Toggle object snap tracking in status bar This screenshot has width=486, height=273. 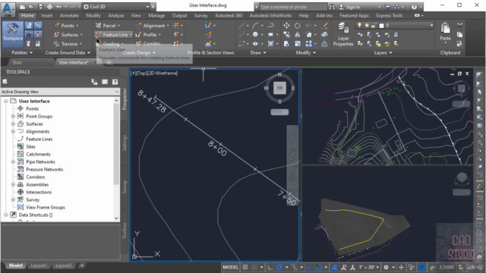click(309, 267)
